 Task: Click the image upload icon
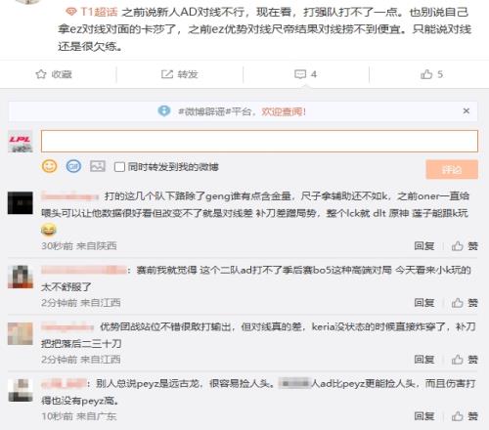pyautogui.click(x=98, y=166)
